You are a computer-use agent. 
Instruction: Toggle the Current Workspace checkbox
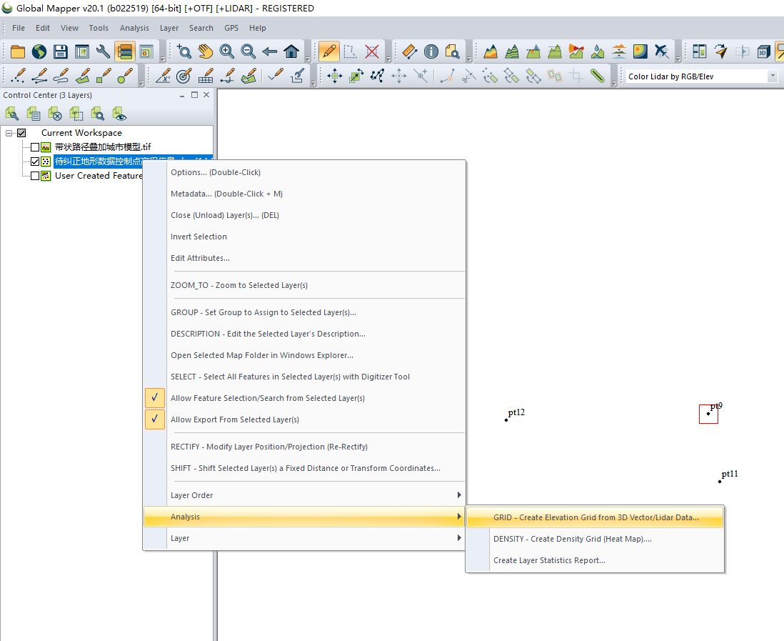click(x=21, y=133)
